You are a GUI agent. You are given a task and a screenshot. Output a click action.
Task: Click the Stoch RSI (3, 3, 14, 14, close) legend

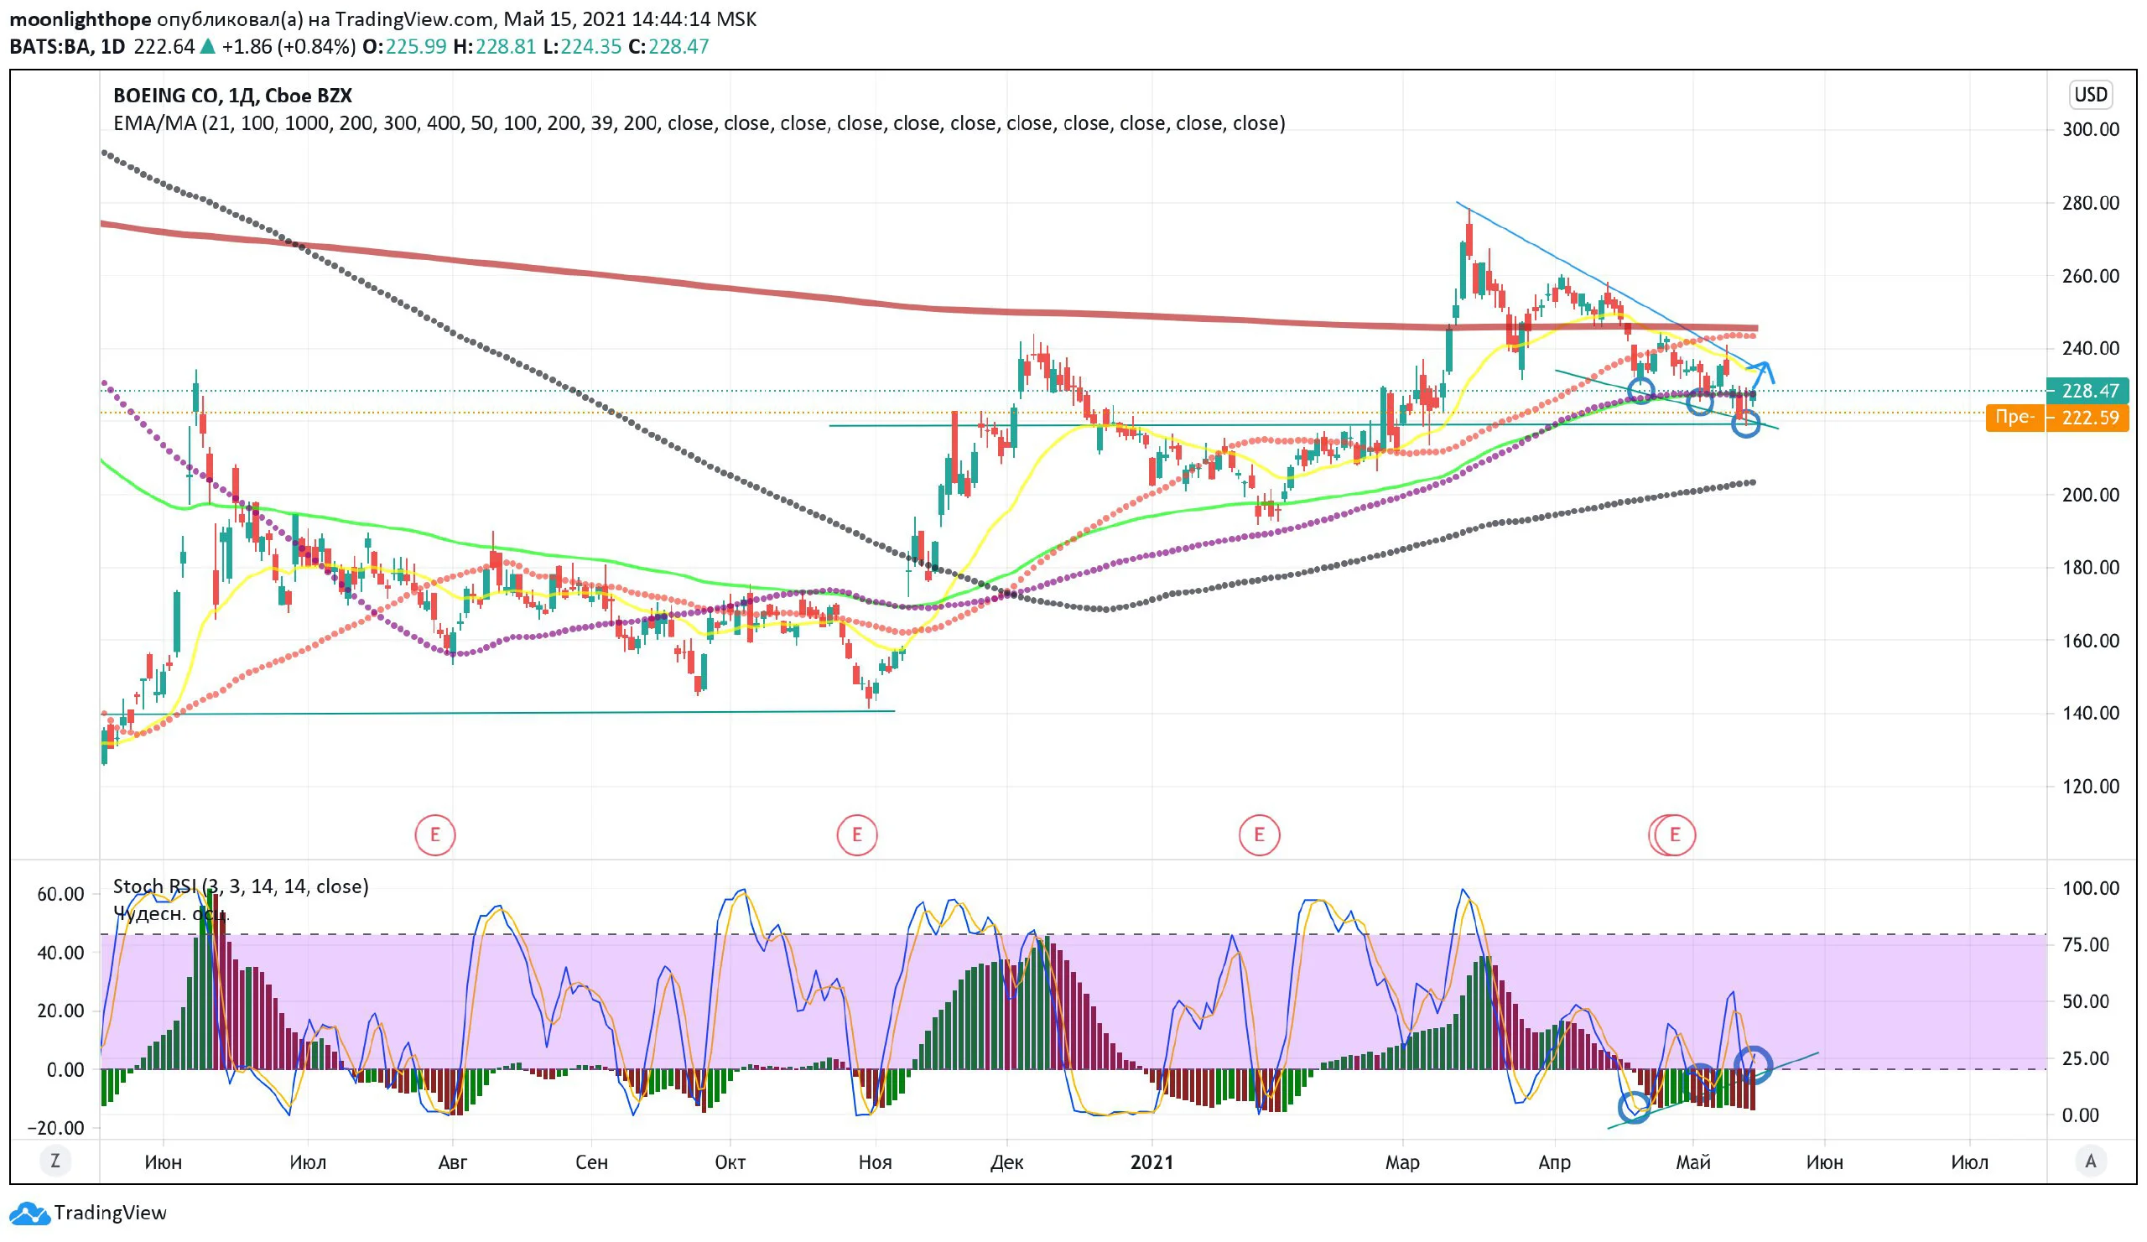241,886
